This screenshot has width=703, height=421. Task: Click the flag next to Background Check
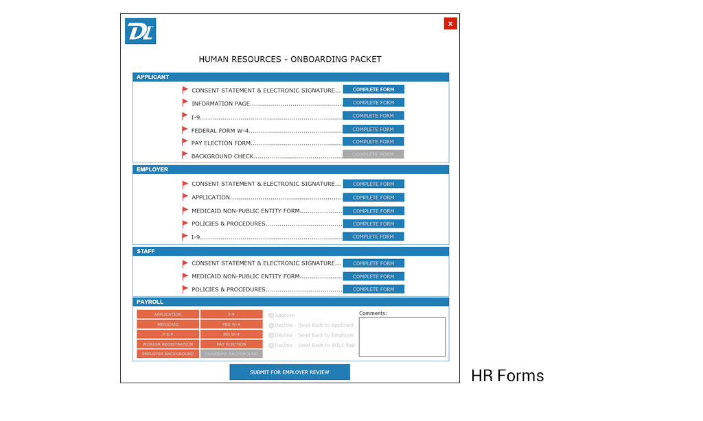185,155
